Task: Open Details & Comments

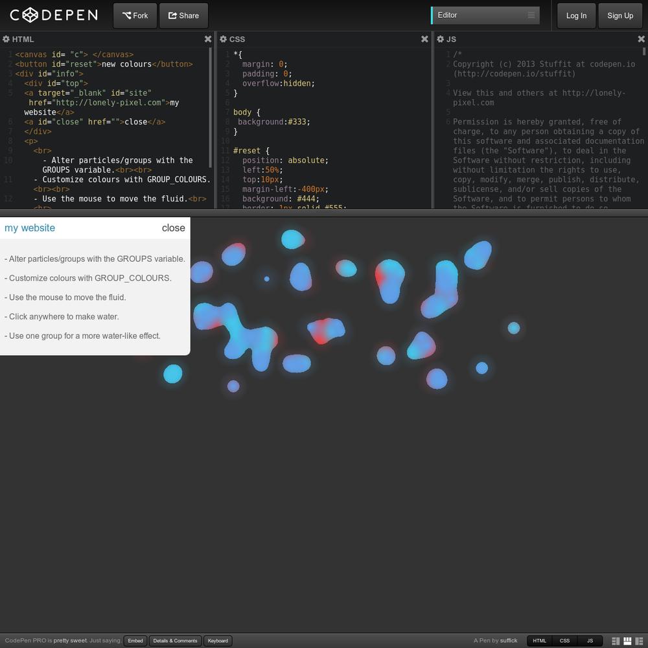Action: [175, 641]
